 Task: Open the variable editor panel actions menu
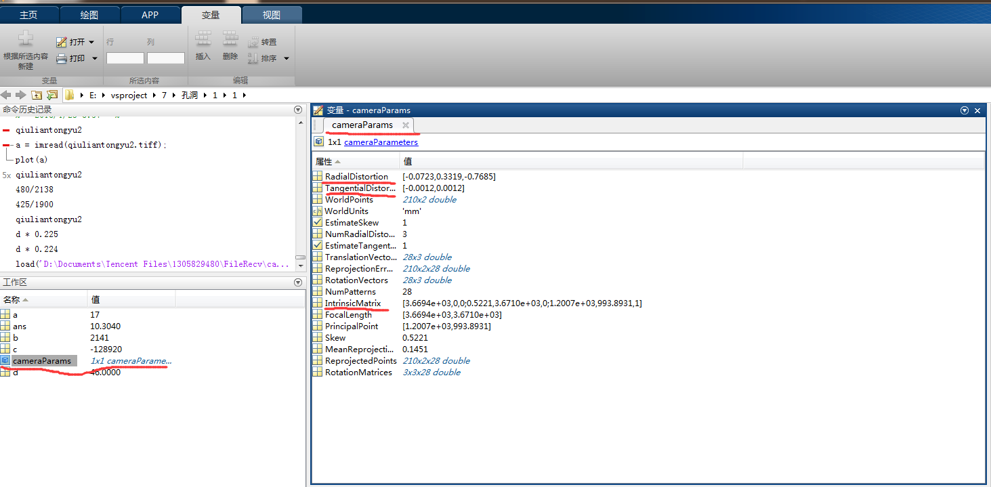pos(965,110)
